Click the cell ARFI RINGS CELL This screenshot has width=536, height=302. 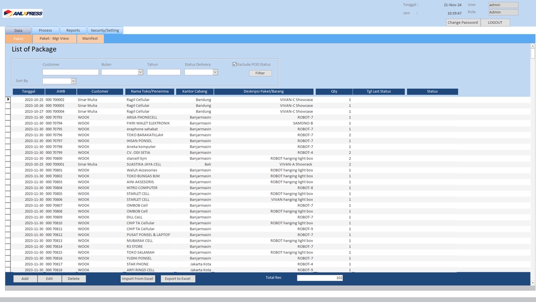(140, 270)
